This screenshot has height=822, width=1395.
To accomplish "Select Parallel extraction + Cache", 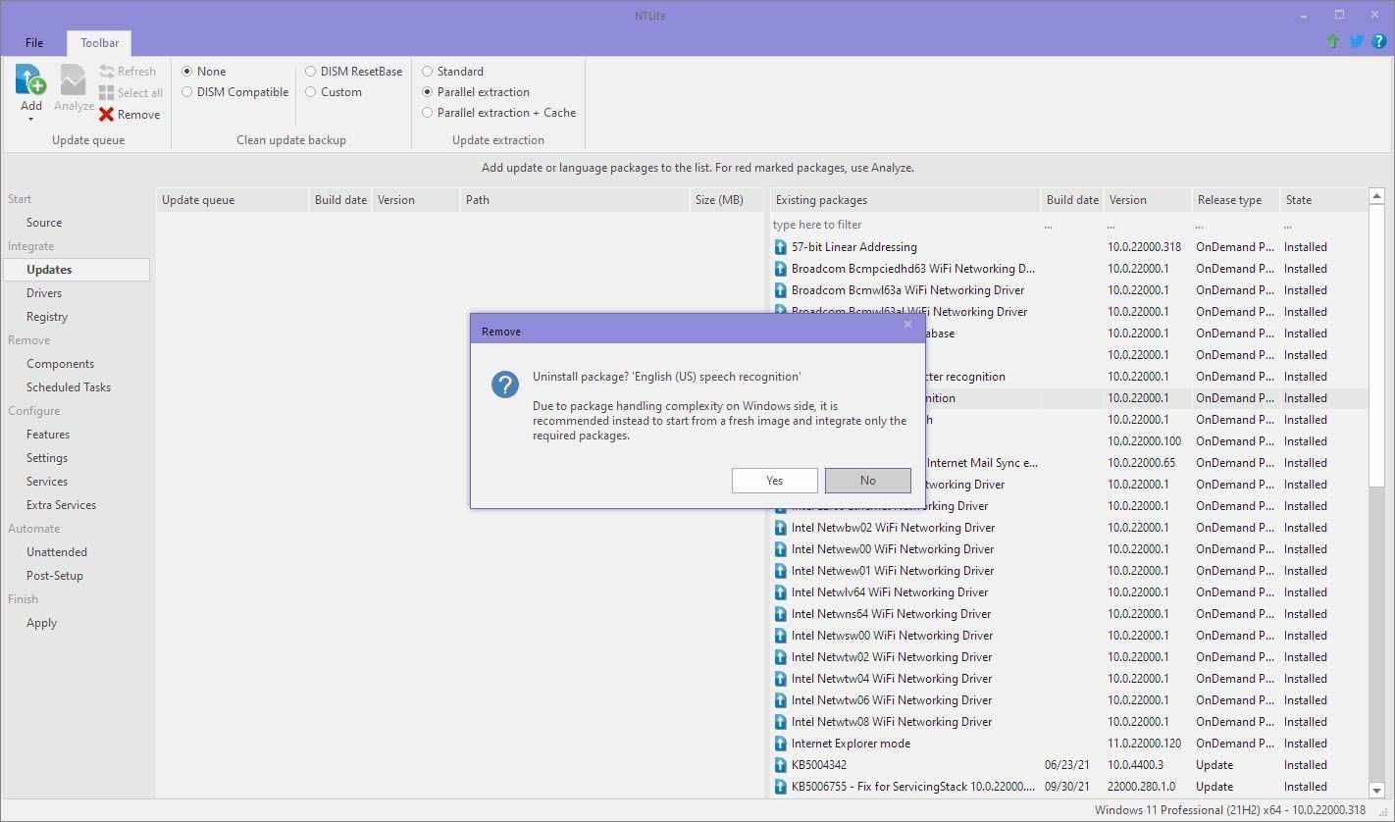I will 498,113.
